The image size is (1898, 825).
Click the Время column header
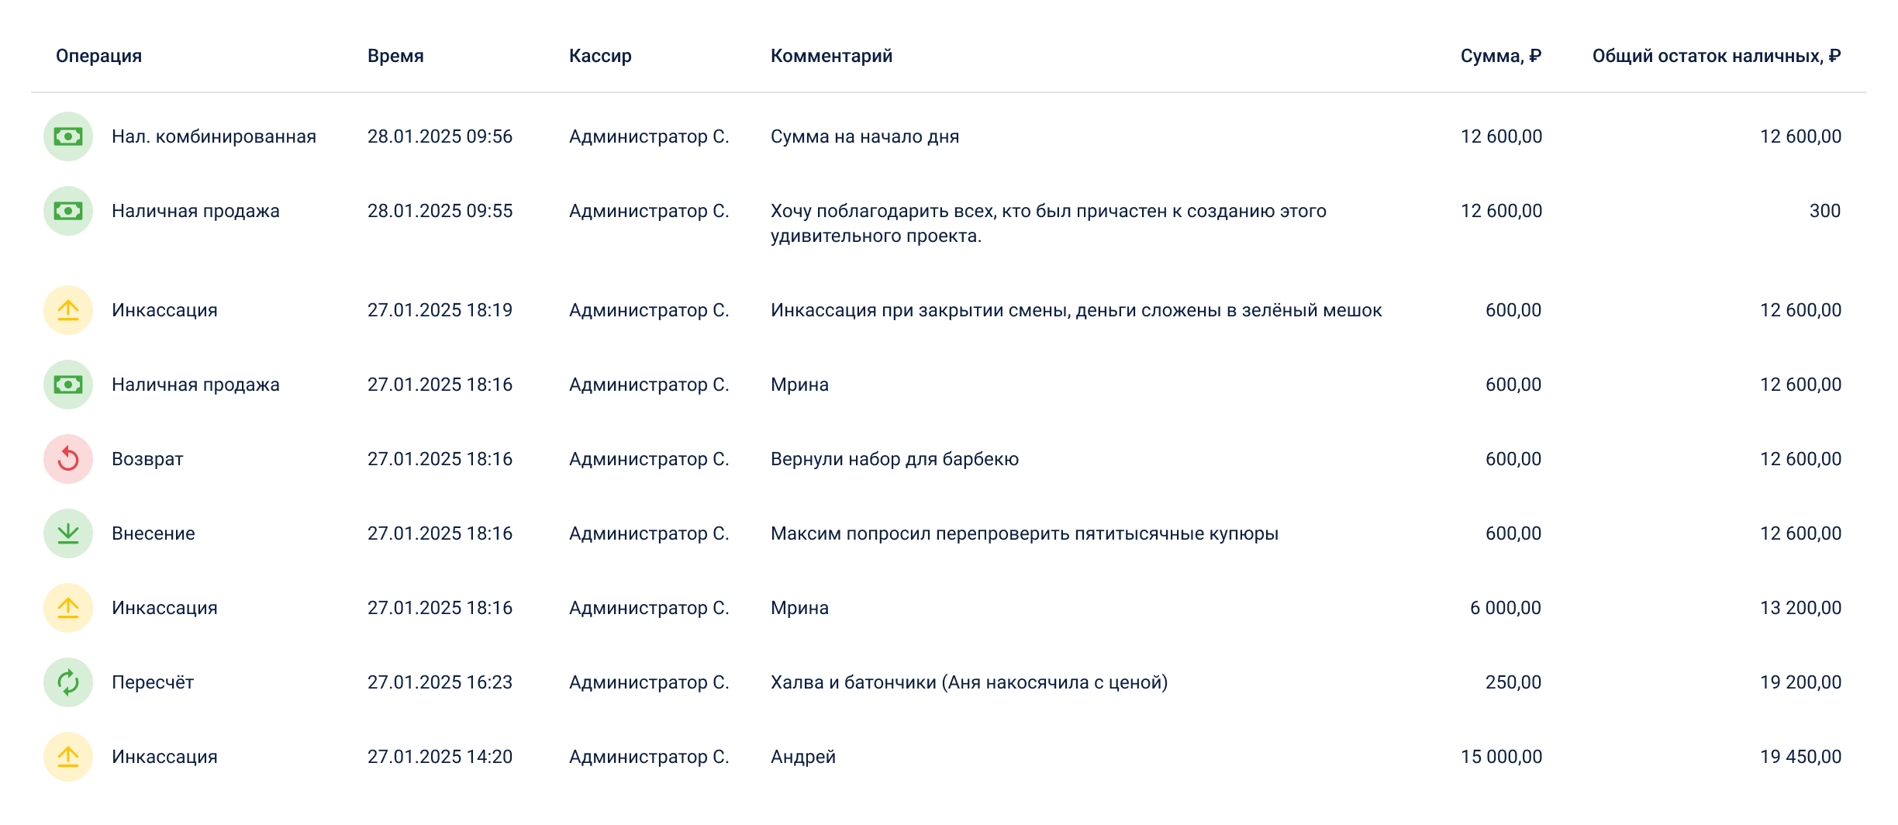coord(395,56)
